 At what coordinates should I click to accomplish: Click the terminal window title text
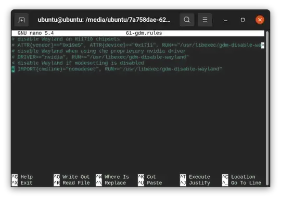[x=104, y=20]
